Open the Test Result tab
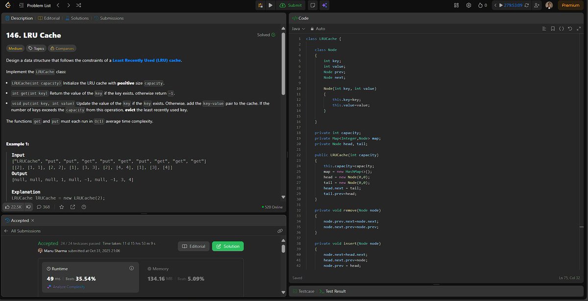 point(333,291)
